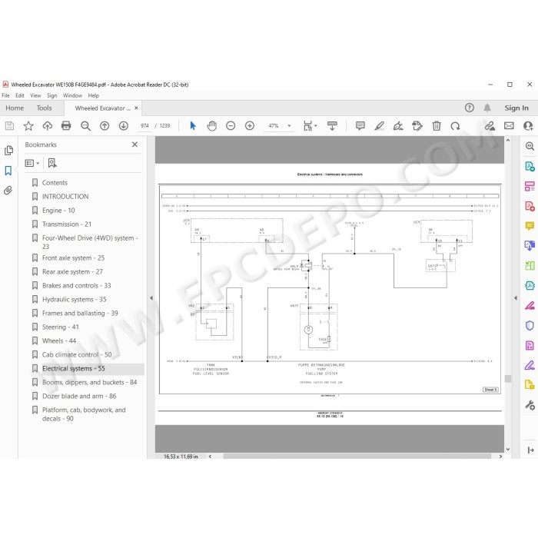Open Steering - 41 bookmark
The width and height of the screenshot is (538, 538).
click(61, 327)
